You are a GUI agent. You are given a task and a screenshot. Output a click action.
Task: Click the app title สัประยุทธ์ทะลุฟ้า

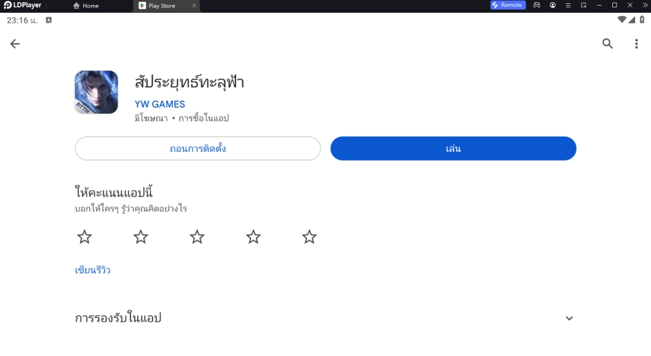pos(189,82)
